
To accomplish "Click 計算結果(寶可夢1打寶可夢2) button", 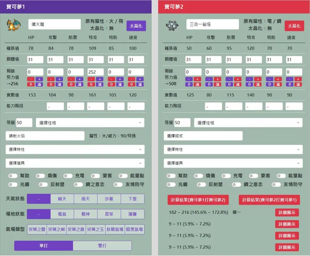I will point(198,200).
